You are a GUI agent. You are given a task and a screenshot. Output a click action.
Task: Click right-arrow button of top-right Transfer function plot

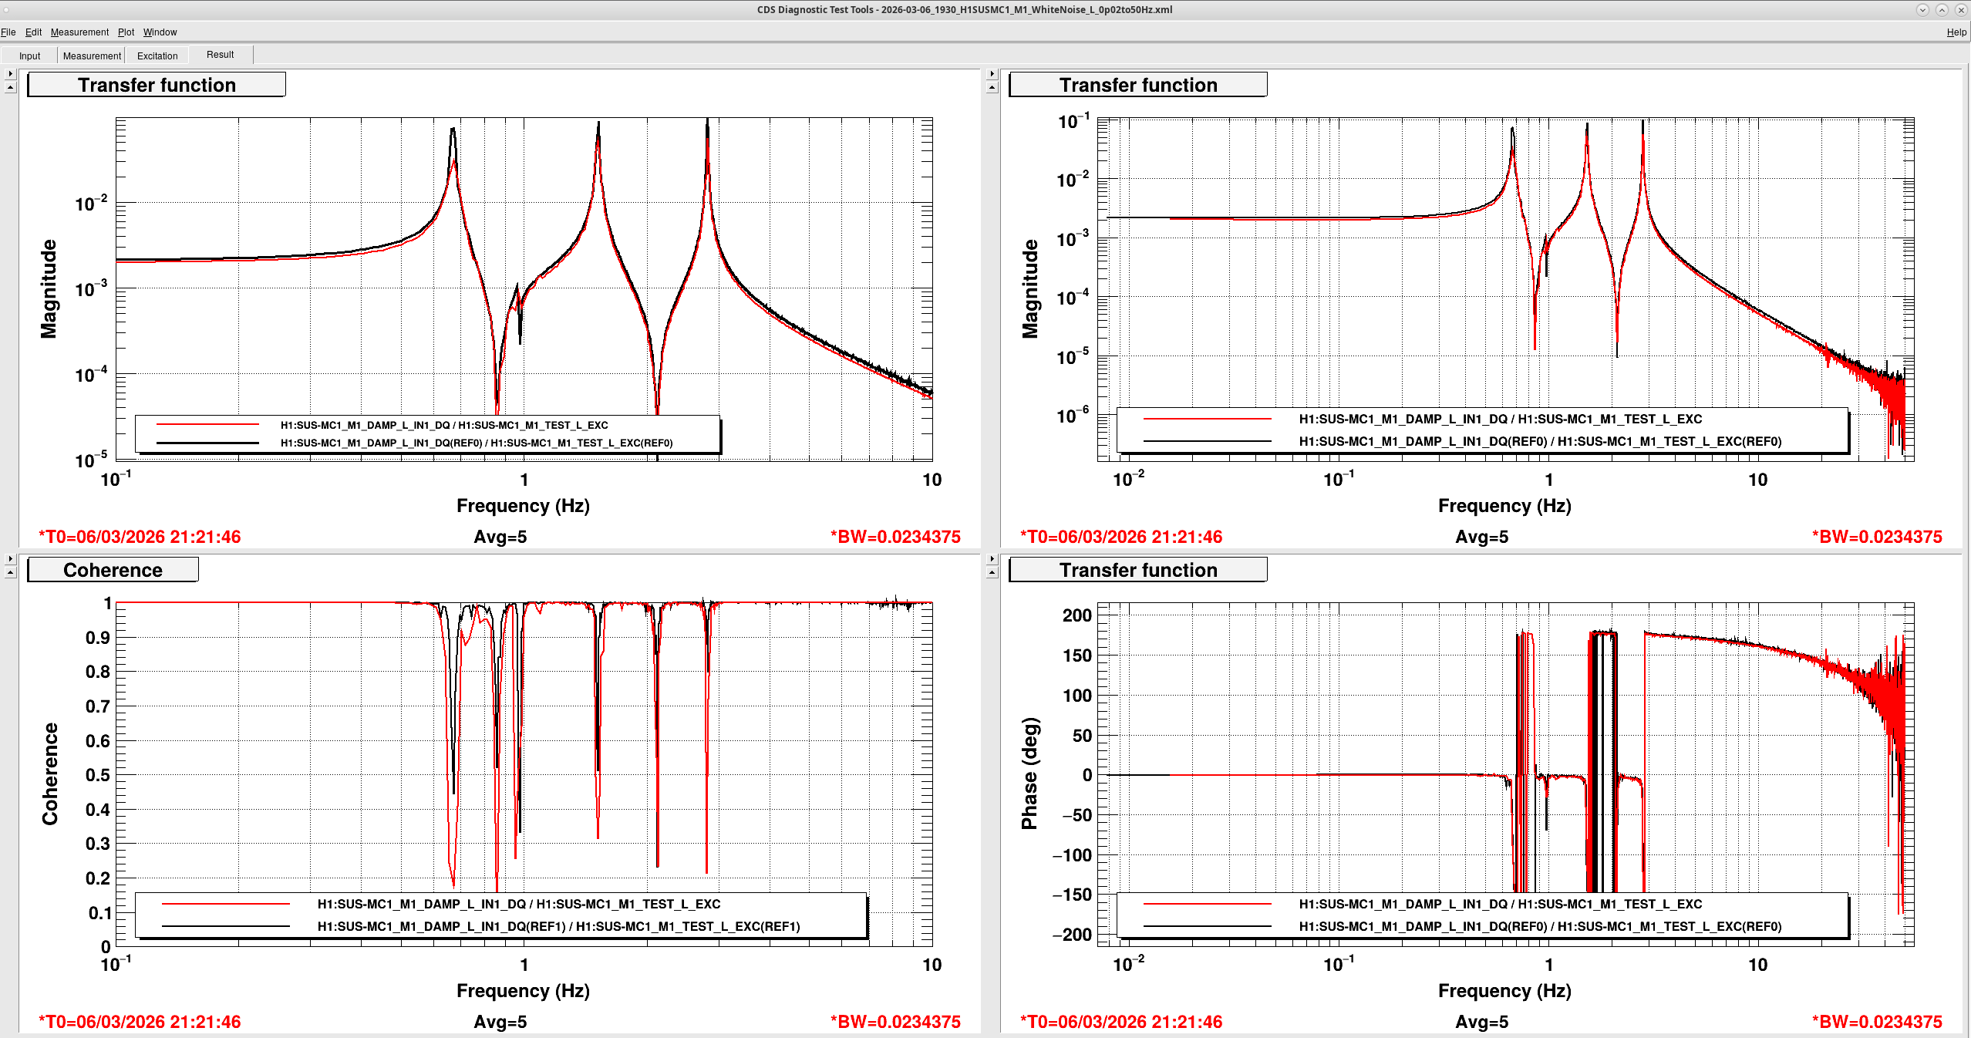pyautogui.click(x=992, y=74)
